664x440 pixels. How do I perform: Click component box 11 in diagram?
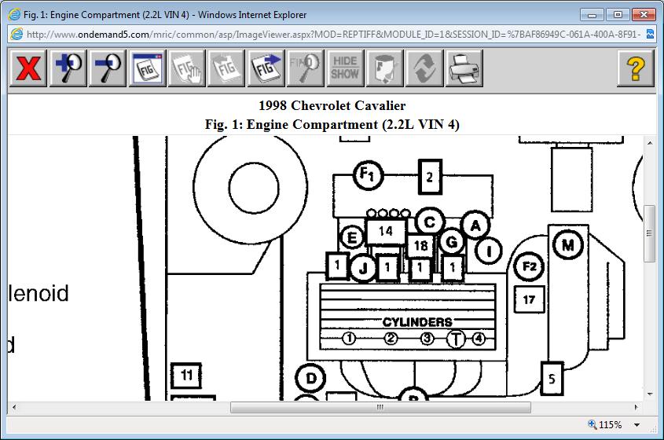click(186, 376)
